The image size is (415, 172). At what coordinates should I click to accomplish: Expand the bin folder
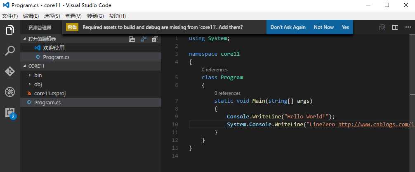click(29, 75)
